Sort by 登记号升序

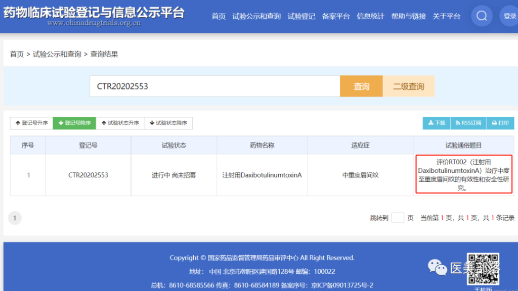(x=32, y=123)
